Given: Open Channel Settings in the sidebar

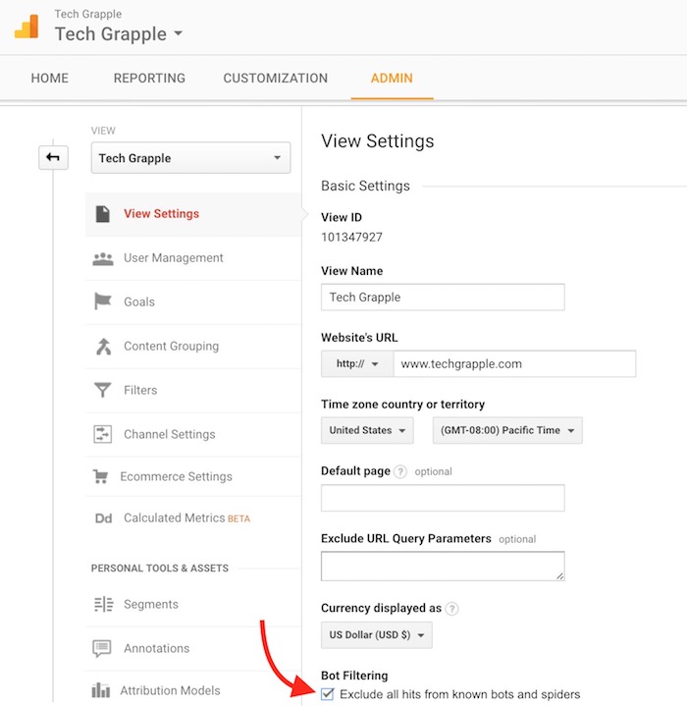Looking at the screenshot, I should click(x=169, y=435).
